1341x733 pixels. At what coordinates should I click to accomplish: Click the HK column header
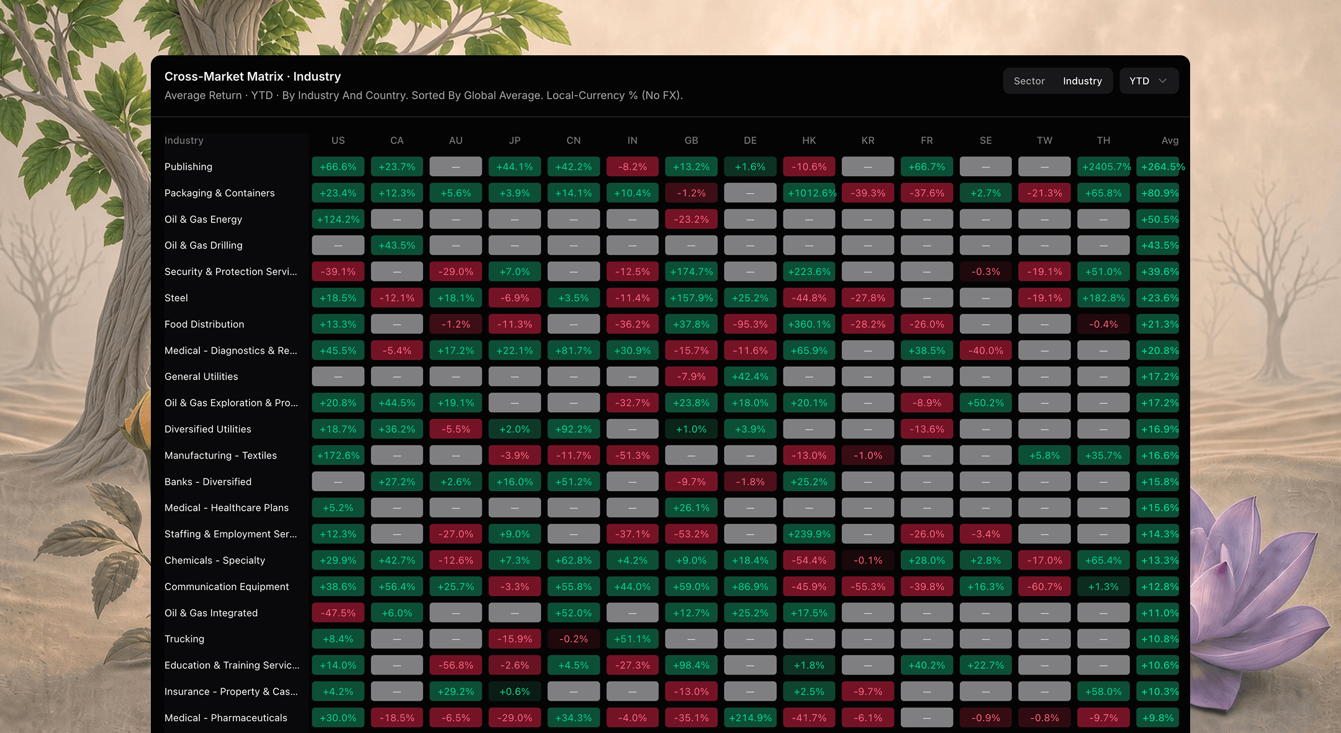[809, 140]
